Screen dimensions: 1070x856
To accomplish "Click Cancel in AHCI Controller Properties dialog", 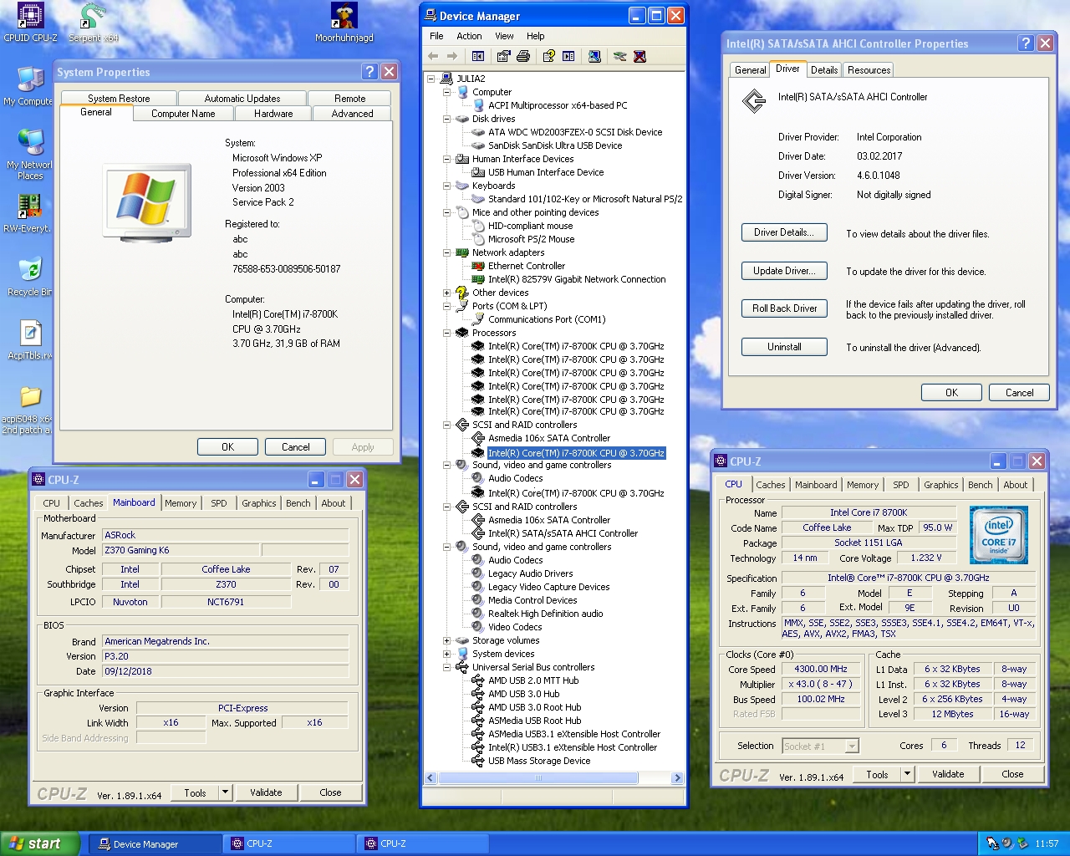I will click(1019, 393).
